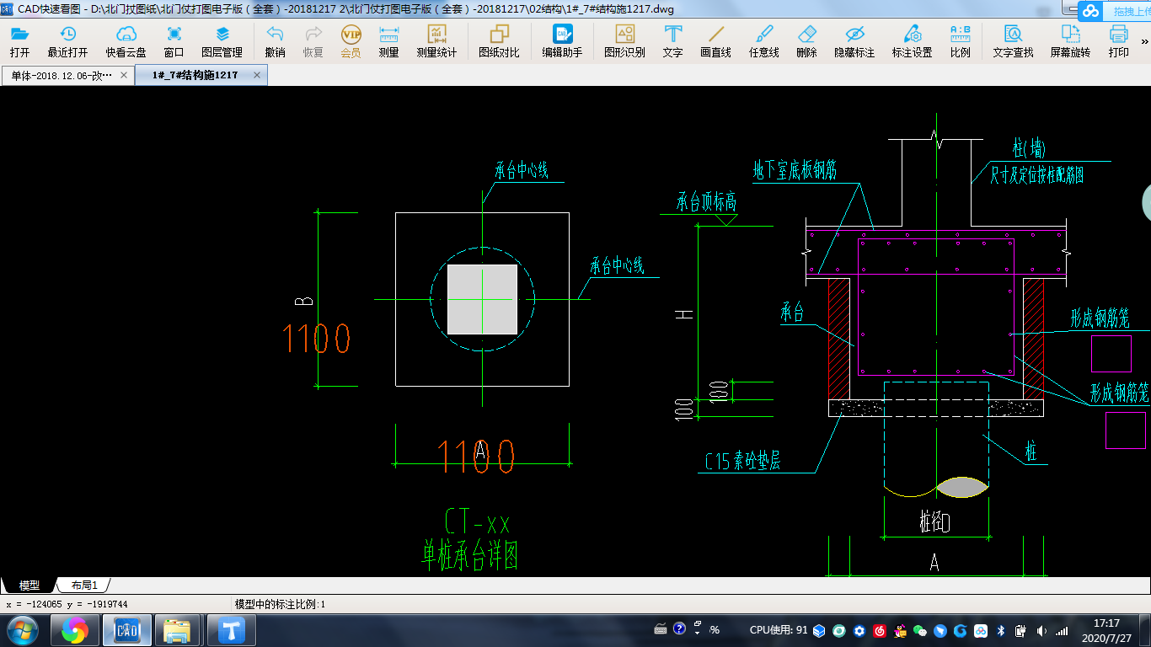Screen dimensions: 1151x647
Task: Click the C15素砼垫层 annotation
Action: tap(742, 461)
